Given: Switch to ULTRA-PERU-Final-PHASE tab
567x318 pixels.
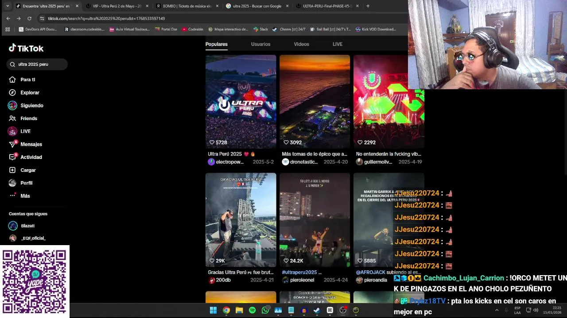Looking at the screenshot, I should coord(327,6).
